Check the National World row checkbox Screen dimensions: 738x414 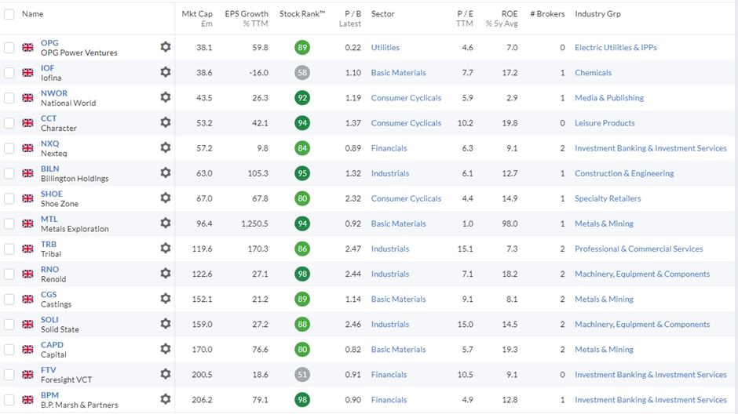coord(9,98)
